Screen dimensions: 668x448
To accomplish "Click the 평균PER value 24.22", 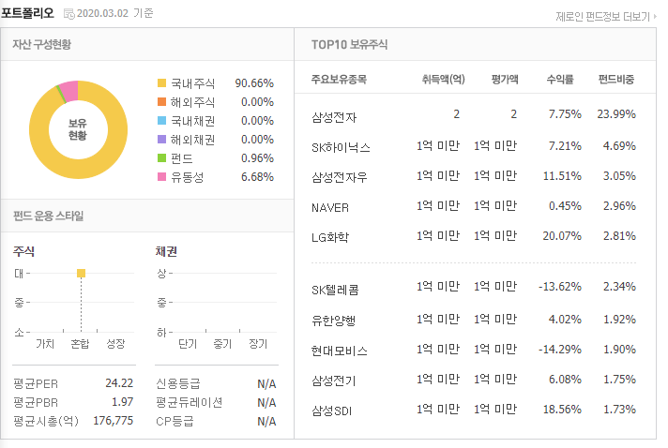I will tap(119, 383).
